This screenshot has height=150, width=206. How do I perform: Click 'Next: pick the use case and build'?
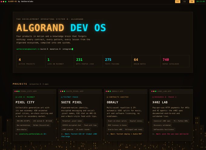coord(172,134)
